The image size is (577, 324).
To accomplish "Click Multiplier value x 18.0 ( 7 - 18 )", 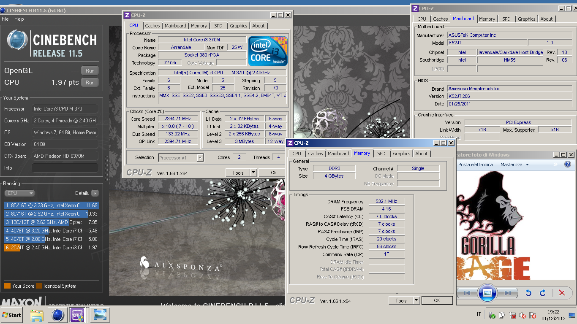I will click(178, 127).
